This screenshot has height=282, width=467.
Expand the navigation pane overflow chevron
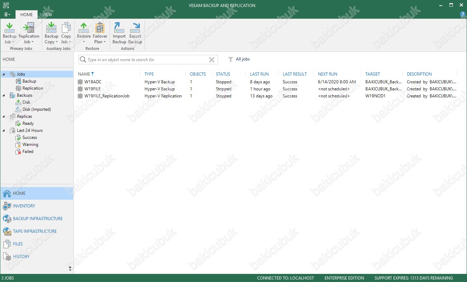70,269
